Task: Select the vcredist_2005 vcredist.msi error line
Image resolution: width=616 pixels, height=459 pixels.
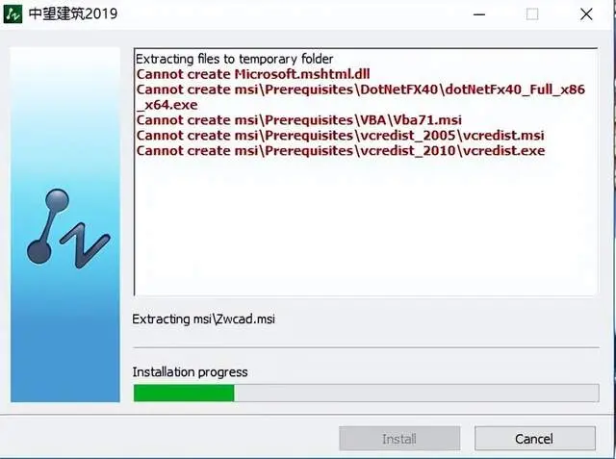Action: tap(340, 136)
